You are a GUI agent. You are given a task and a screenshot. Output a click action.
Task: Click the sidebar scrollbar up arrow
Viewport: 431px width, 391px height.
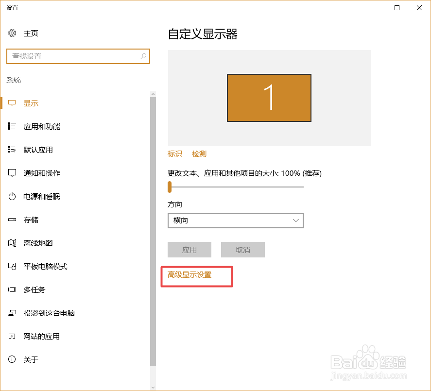(x=153, y=94)
